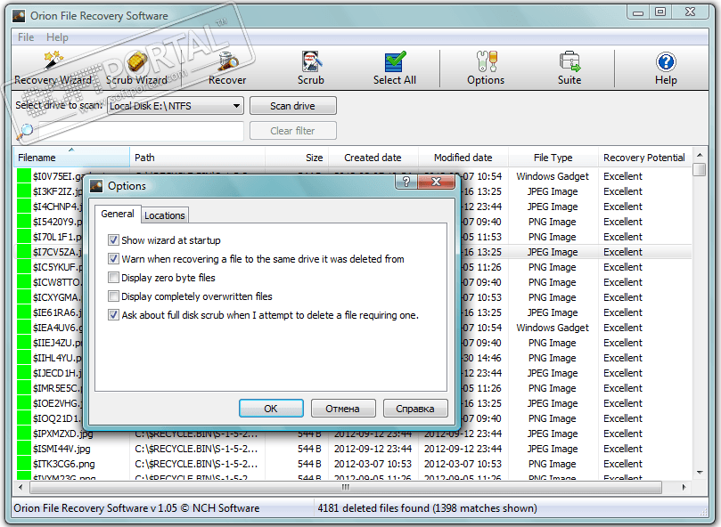
Task: Click the horizontal scrollbar thumb
Action: (345, 487)
